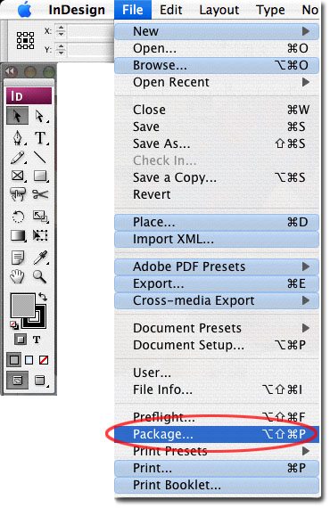Apply None red slash button
The image size is (330, 508).
coord(44,360)
